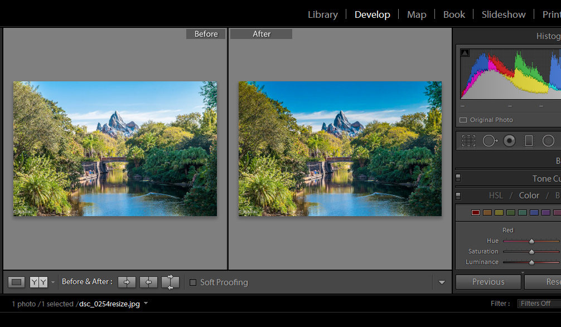Select the green color swatch

[511, 213]
